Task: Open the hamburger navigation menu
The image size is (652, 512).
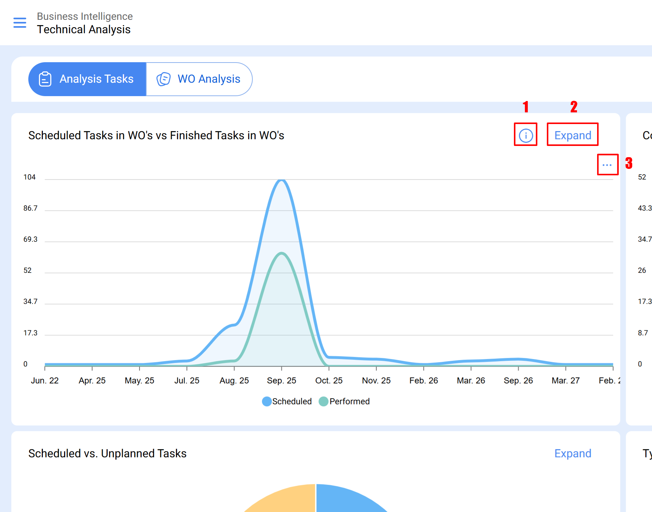Action: [20, 23]
